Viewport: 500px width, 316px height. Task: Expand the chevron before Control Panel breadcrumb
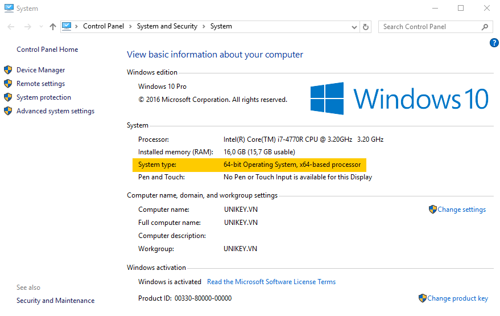[x=77, y=27]
